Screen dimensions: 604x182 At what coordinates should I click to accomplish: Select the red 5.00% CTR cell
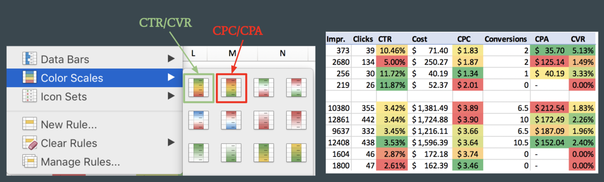pyautogui.click(x=391, y=62)
